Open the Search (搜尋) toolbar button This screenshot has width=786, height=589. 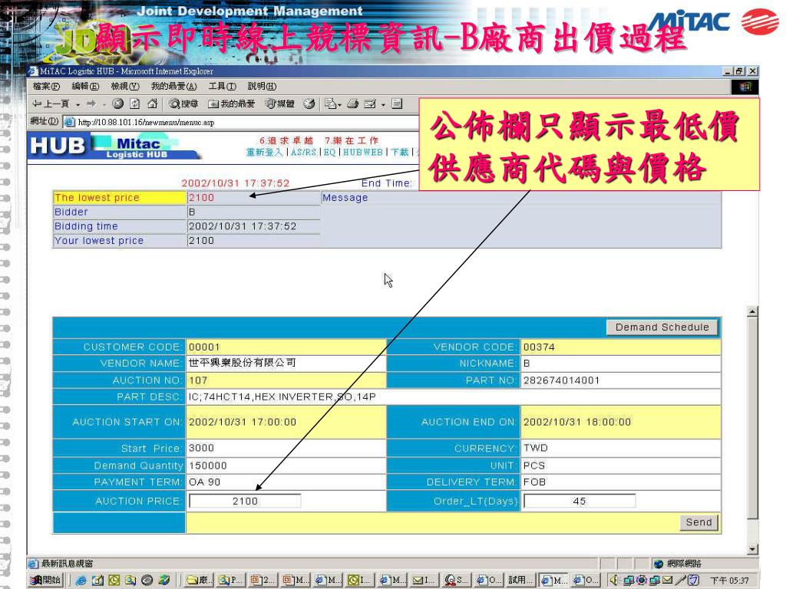pyautogui.click(x=183, y=104)
